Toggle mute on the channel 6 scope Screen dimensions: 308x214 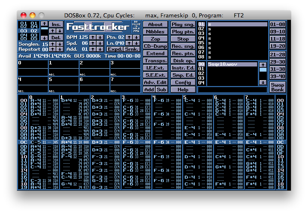pyautogui.click(x=95, y=85)
